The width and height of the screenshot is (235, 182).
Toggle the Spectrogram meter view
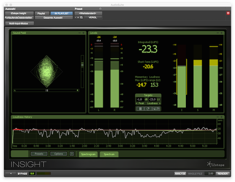pyautogui.click(x=88, y=154)
